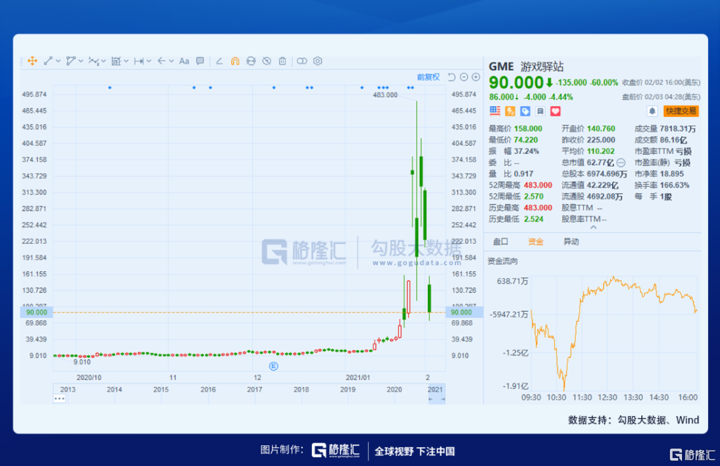This screenshot has width=720, height=466.
Task: Select the orange move/pan cursor tool
Action: coord(31,61)
